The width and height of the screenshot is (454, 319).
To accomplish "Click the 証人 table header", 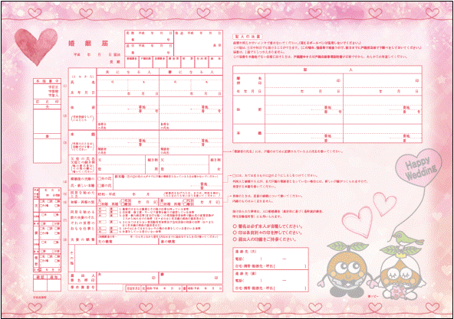I will 327,70.
